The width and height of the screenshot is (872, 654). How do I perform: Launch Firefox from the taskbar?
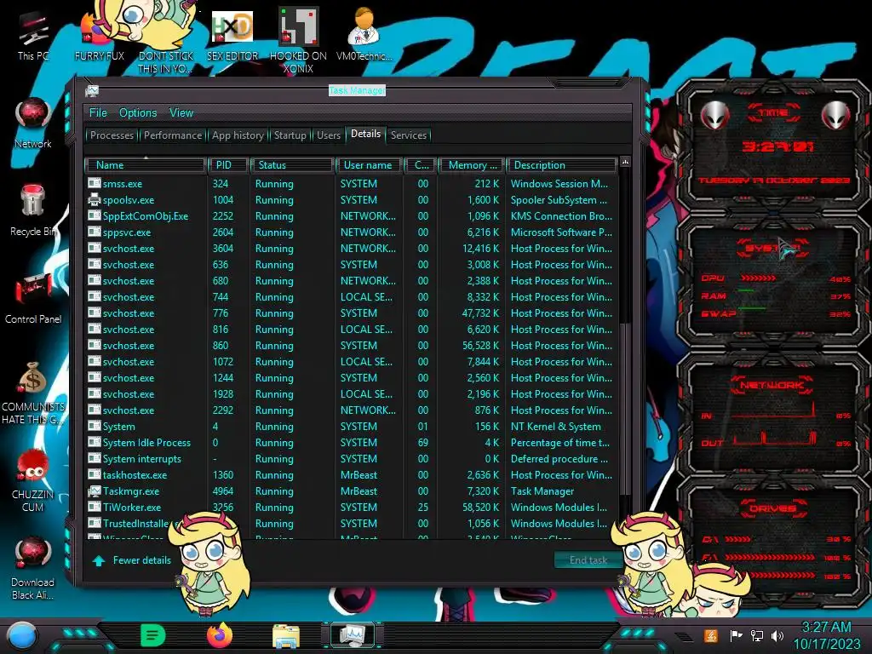(x=220, y=635)
